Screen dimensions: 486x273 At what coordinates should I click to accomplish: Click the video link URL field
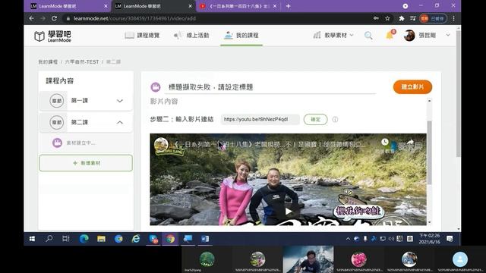260,120
